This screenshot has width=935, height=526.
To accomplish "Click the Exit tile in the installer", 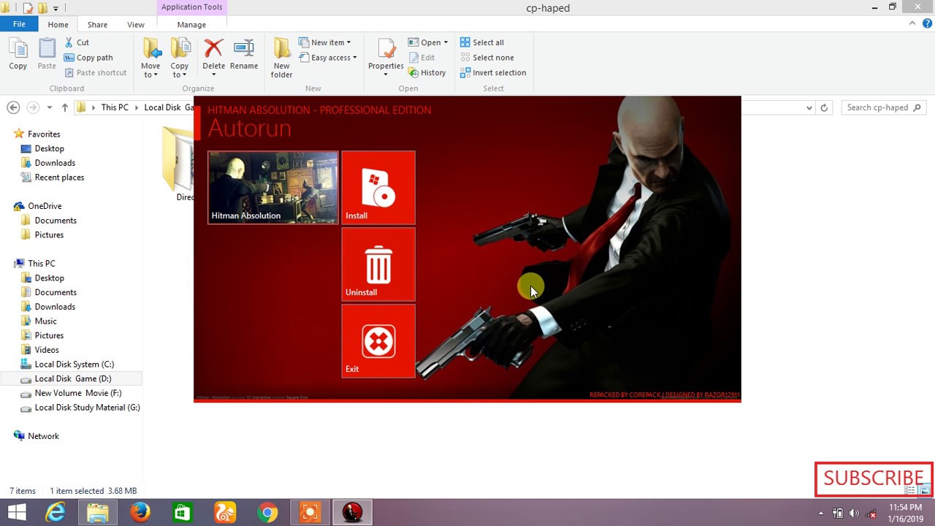I will tap(378, 340).
